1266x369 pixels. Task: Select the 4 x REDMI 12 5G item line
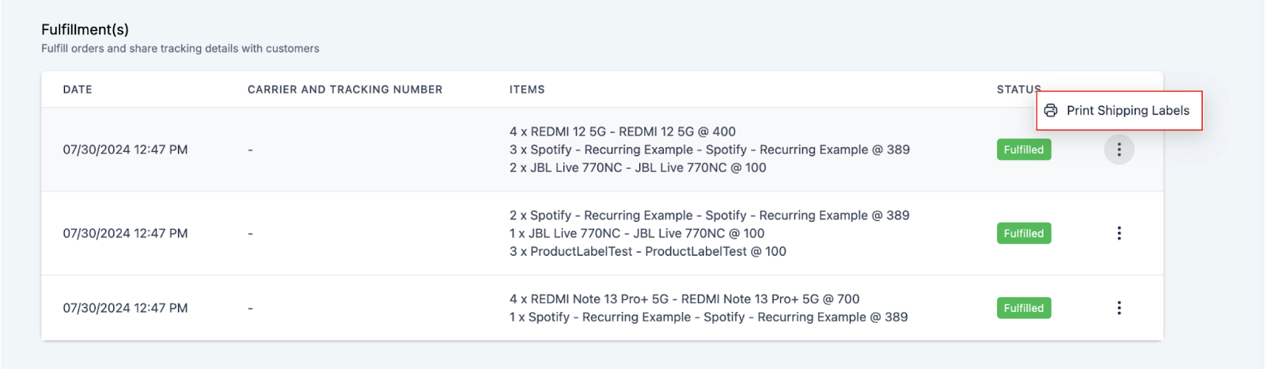tap(623, 131)
